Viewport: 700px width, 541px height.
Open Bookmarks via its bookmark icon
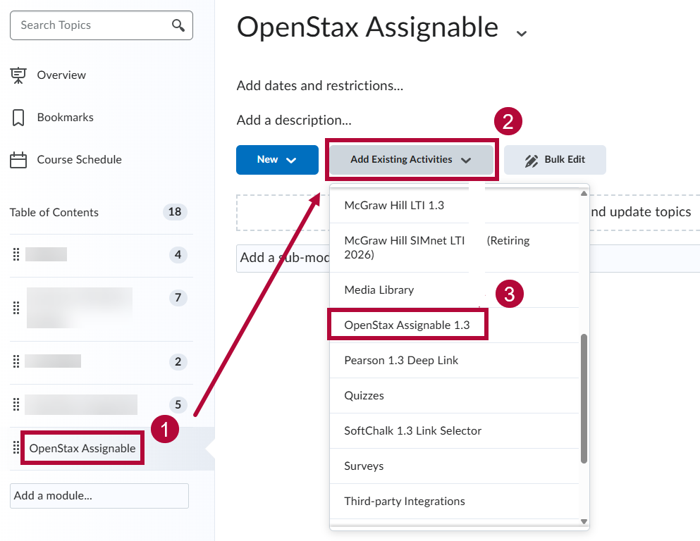[17, 117]
